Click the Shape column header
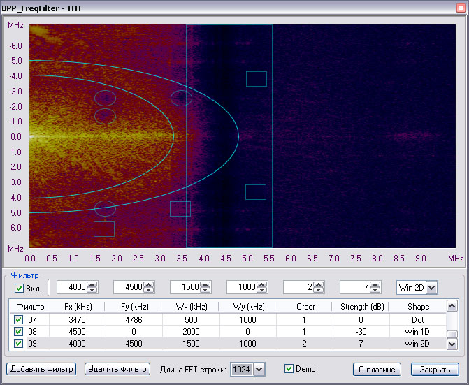The image size is (469, 385). click(417, 307)
